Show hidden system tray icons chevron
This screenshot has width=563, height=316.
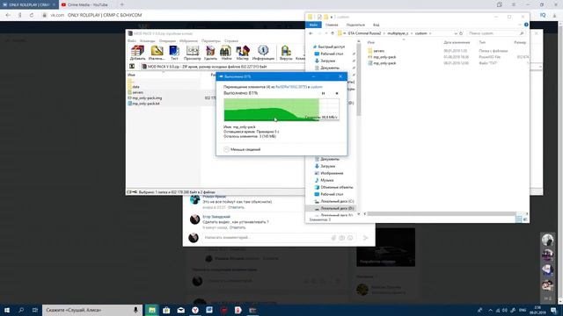490,310
